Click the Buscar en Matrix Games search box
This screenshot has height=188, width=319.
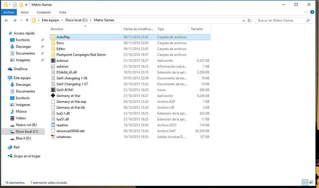coord(280,21)
